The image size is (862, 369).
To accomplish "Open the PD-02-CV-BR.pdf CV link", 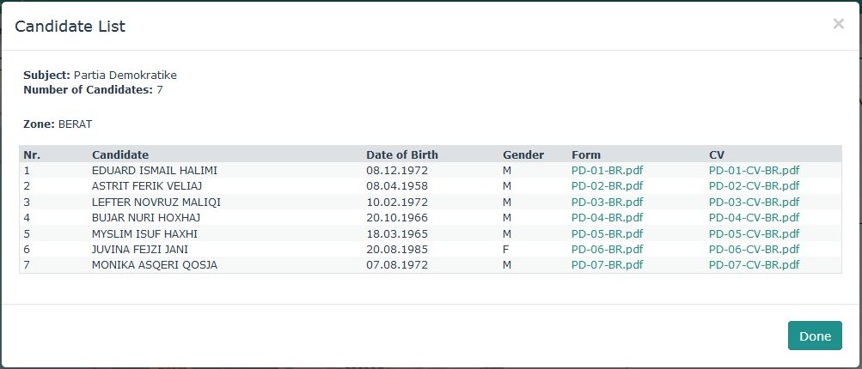I will 754,186.
